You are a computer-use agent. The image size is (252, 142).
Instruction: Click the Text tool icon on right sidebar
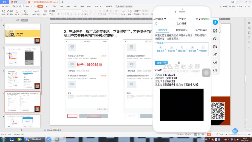click(x=249, y=47)
